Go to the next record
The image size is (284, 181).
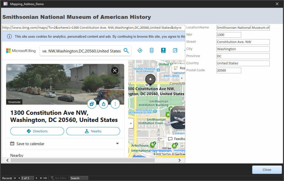[x=37, y=178]
